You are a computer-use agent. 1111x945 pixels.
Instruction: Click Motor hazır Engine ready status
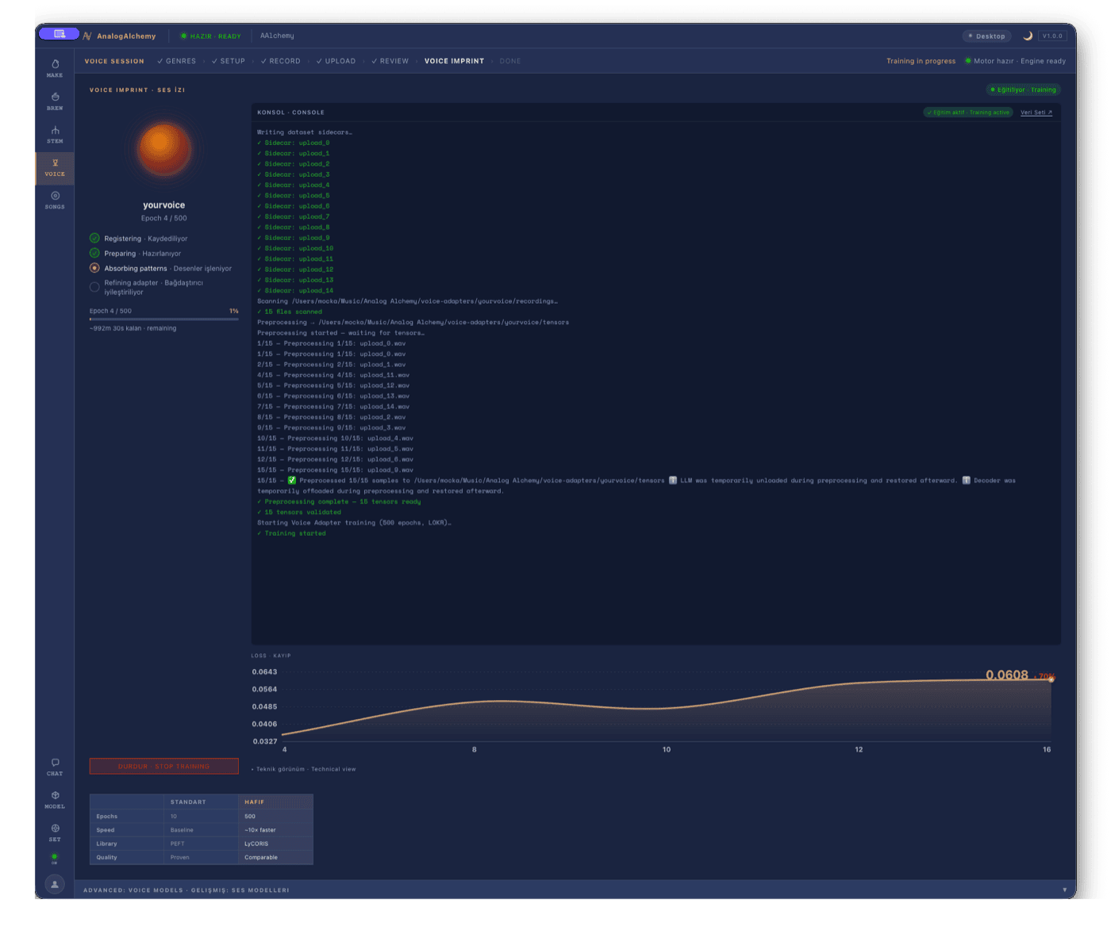1015,61
